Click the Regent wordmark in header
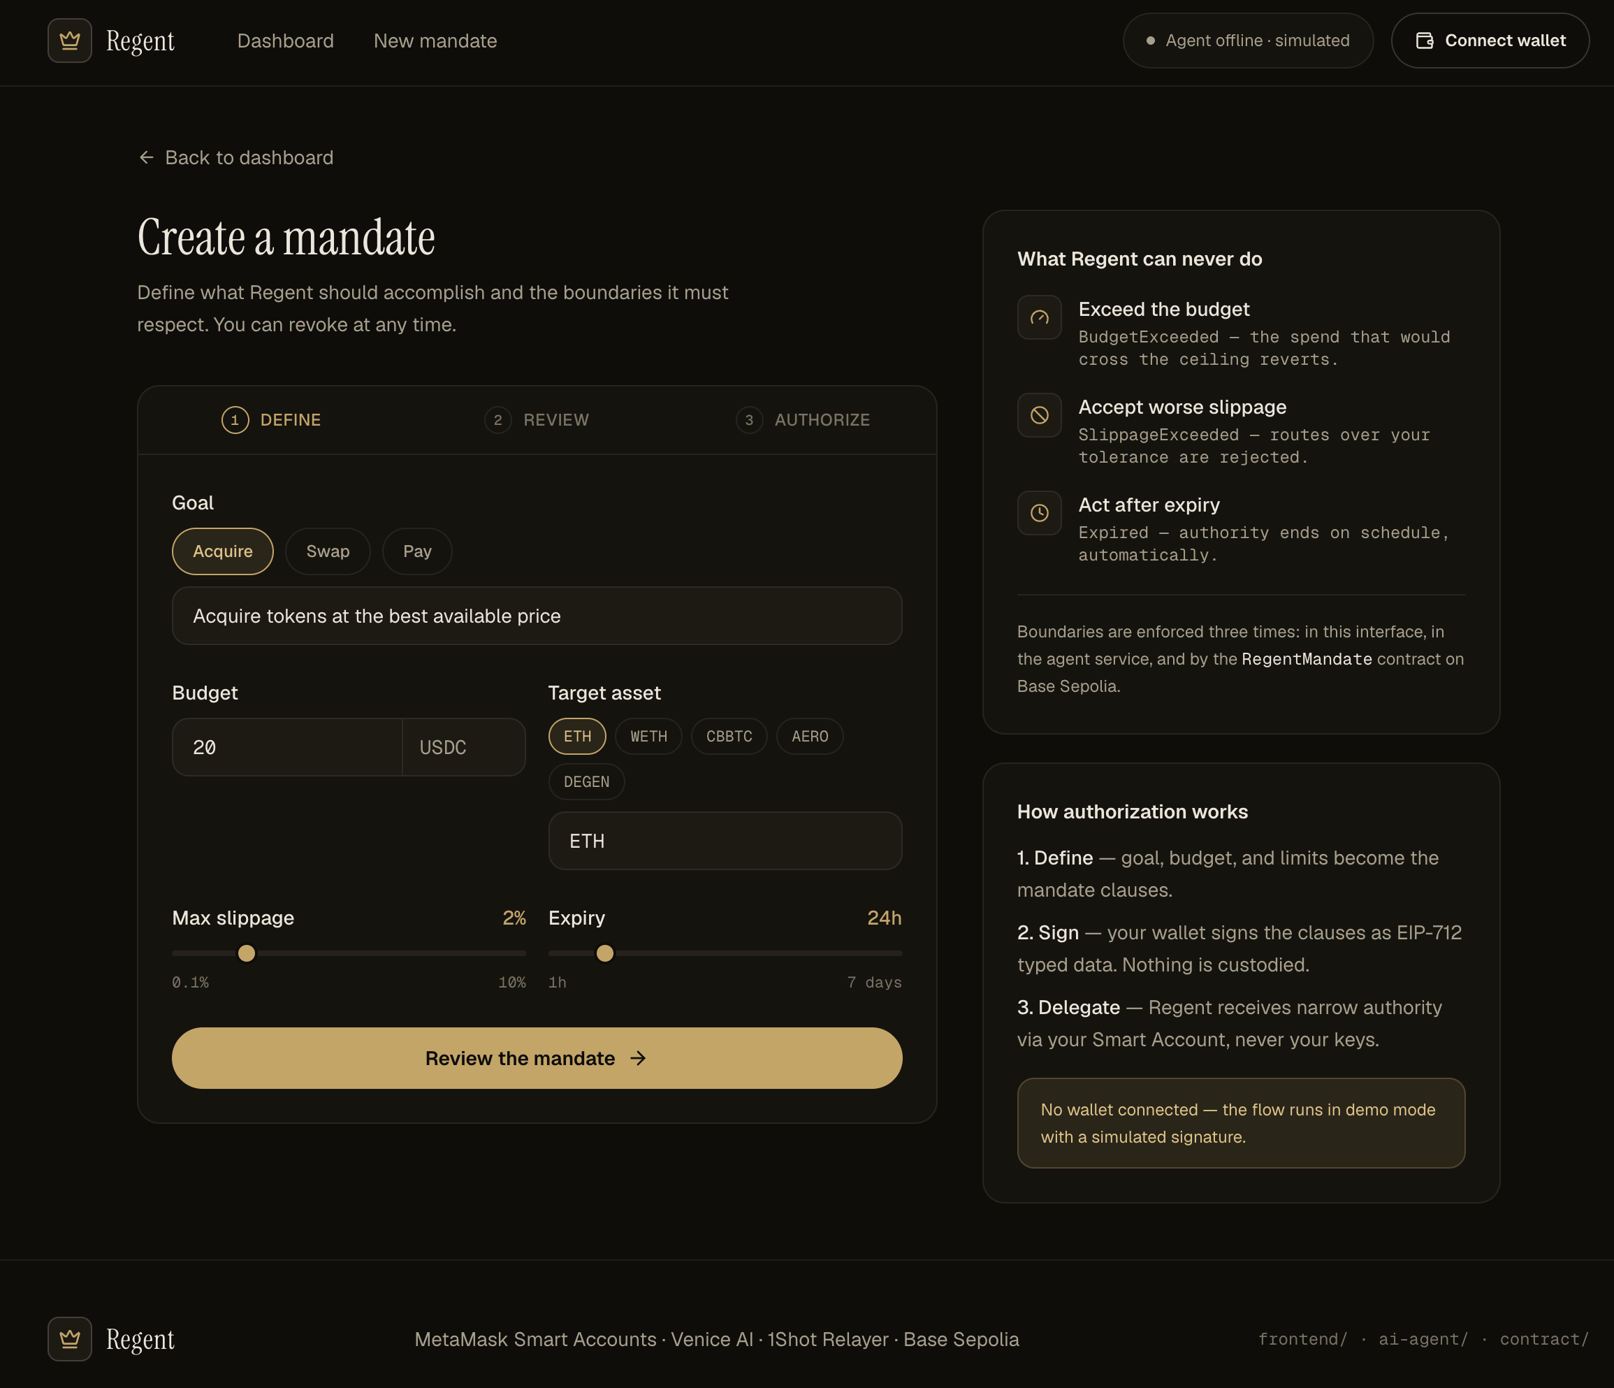 pos(140,41)
